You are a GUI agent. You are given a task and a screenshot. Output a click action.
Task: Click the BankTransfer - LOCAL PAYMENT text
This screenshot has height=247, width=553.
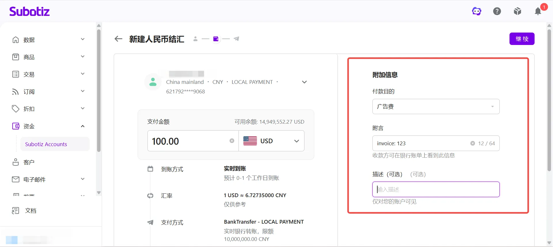coord(264,222)
